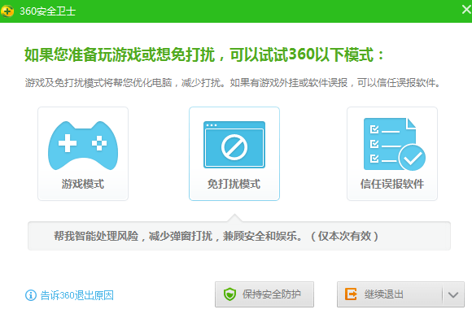The image size is (472, 318).
Task: Close the 360安全卫士 dialog
Action: [466, 10]
